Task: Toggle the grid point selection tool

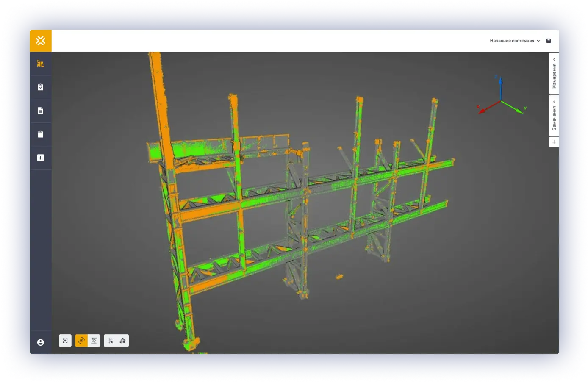Action: (110, 341)
